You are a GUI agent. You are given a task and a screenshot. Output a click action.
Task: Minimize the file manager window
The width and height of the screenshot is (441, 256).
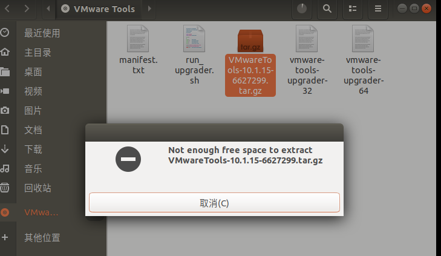(x=402, y=8)
